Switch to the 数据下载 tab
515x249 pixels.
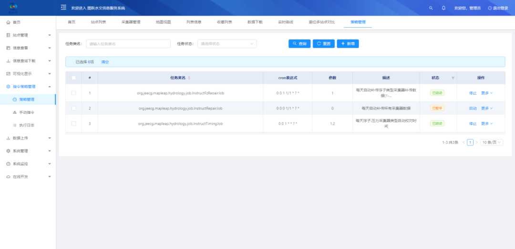click(255, 22)
